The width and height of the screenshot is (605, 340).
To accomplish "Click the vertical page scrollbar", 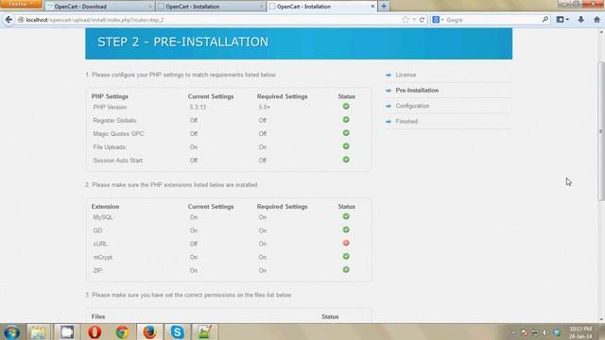I will pyautogui.click(x=601, y=131).
